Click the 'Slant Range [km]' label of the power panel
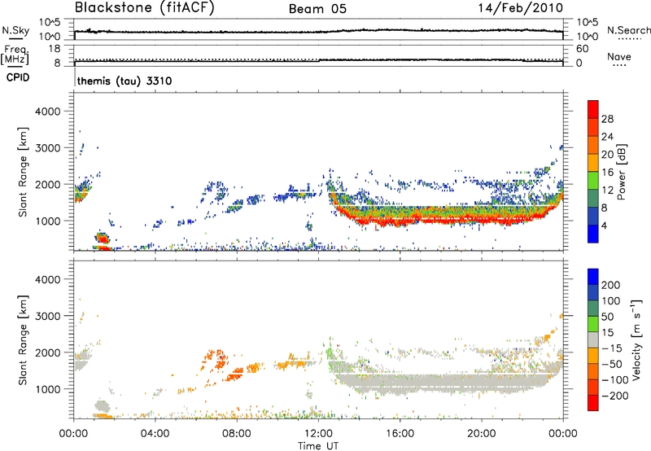Viewport: 651px width, 451px height. click(x=23, y=172)
